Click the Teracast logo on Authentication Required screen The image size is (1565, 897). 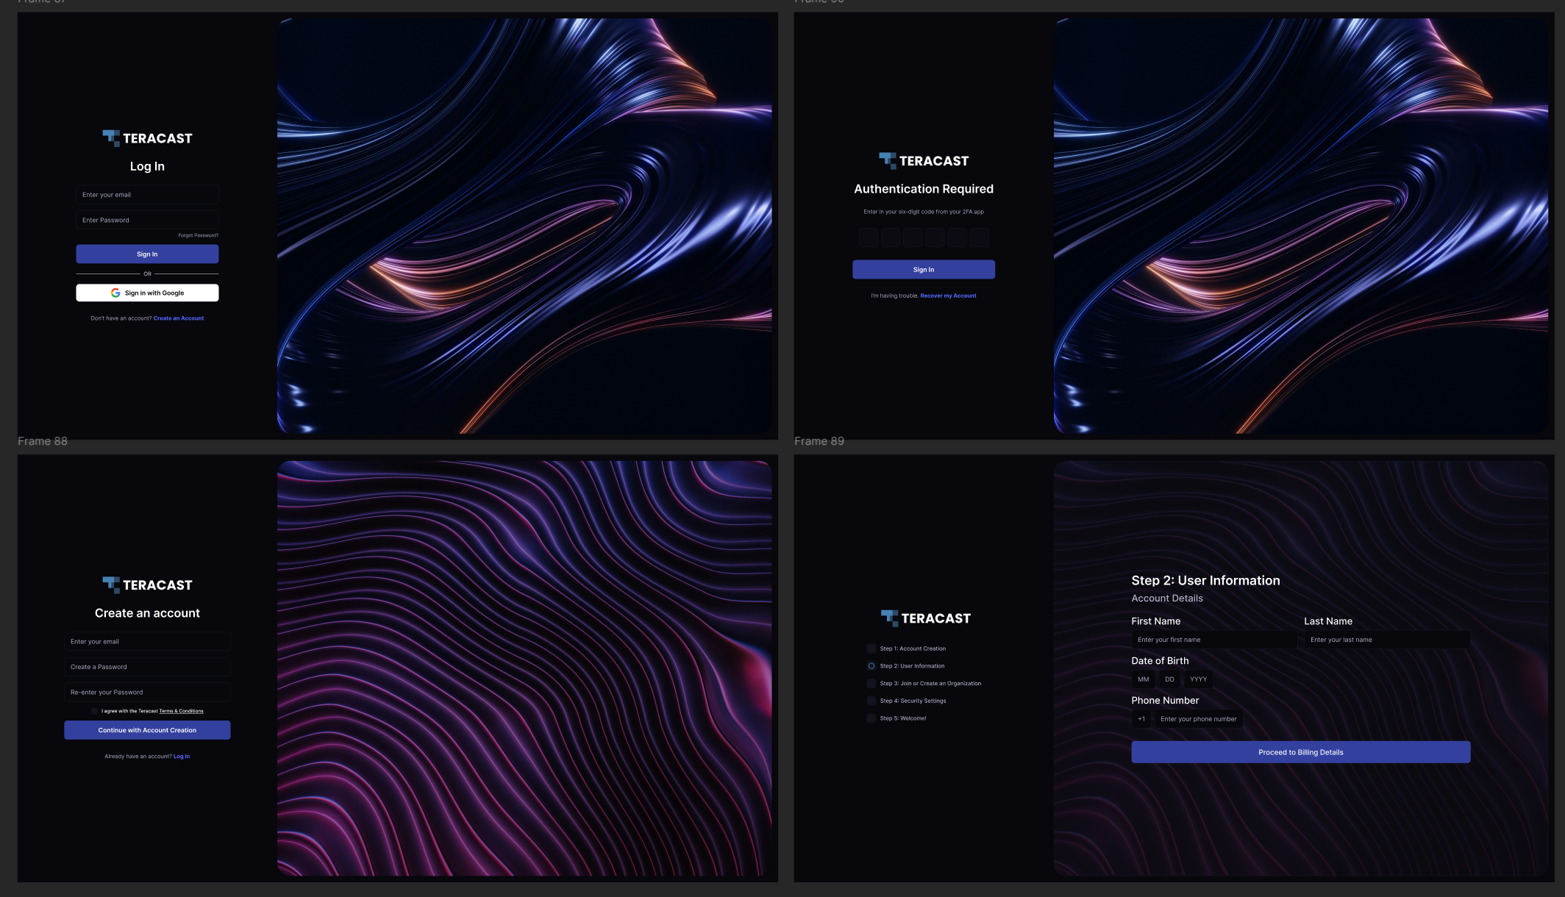924,160
